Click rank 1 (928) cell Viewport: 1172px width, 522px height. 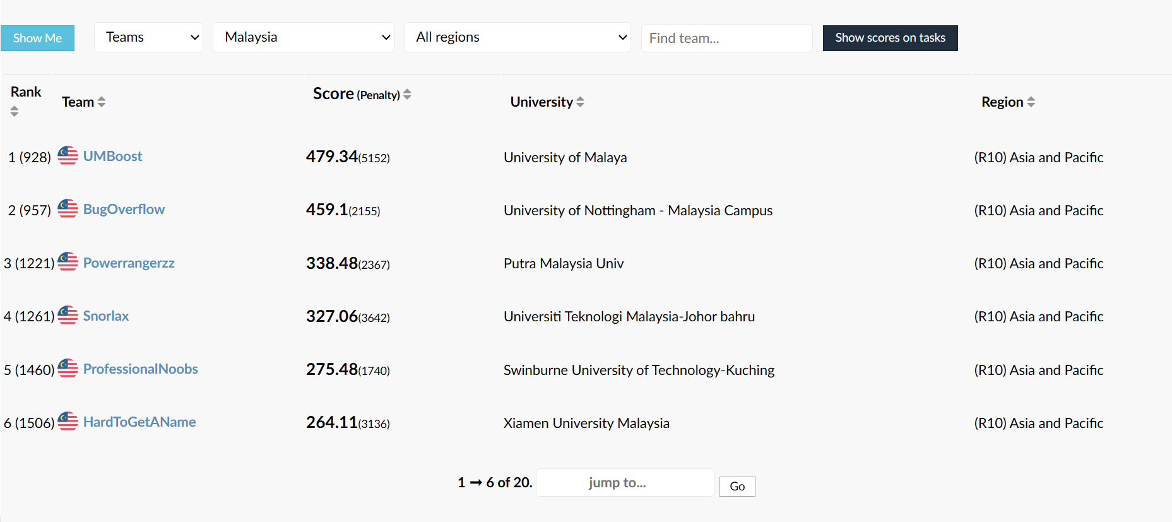click(x=30, y=157)
